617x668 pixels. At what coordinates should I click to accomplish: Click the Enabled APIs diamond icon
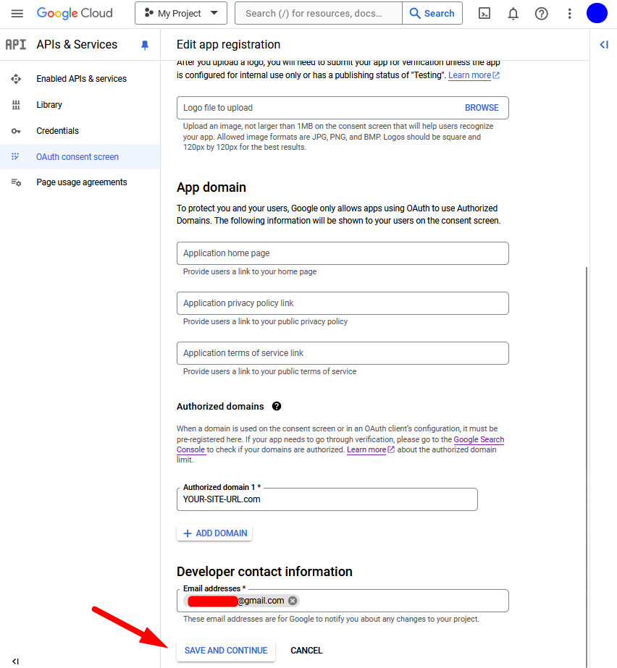point(16,79)
